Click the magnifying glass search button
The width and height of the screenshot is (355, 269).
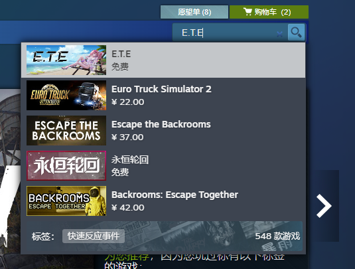click(296, 33)
